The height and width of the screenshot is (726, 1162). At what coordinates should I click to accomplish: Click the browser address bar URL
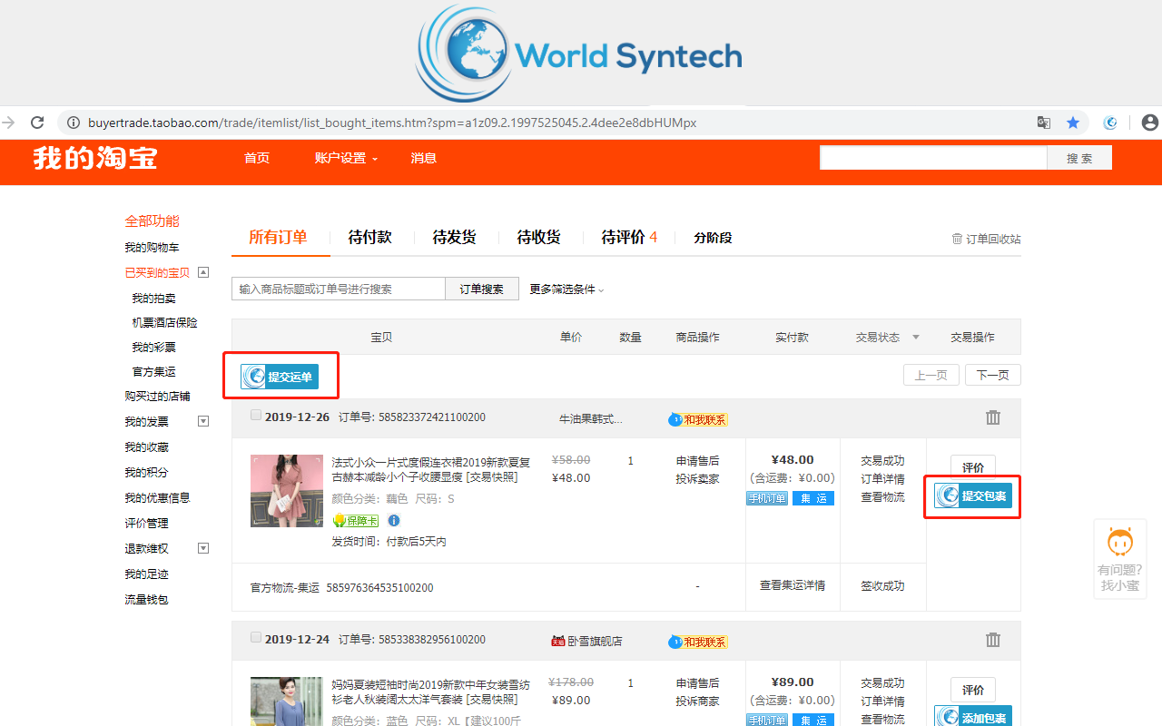click(392, 123)
